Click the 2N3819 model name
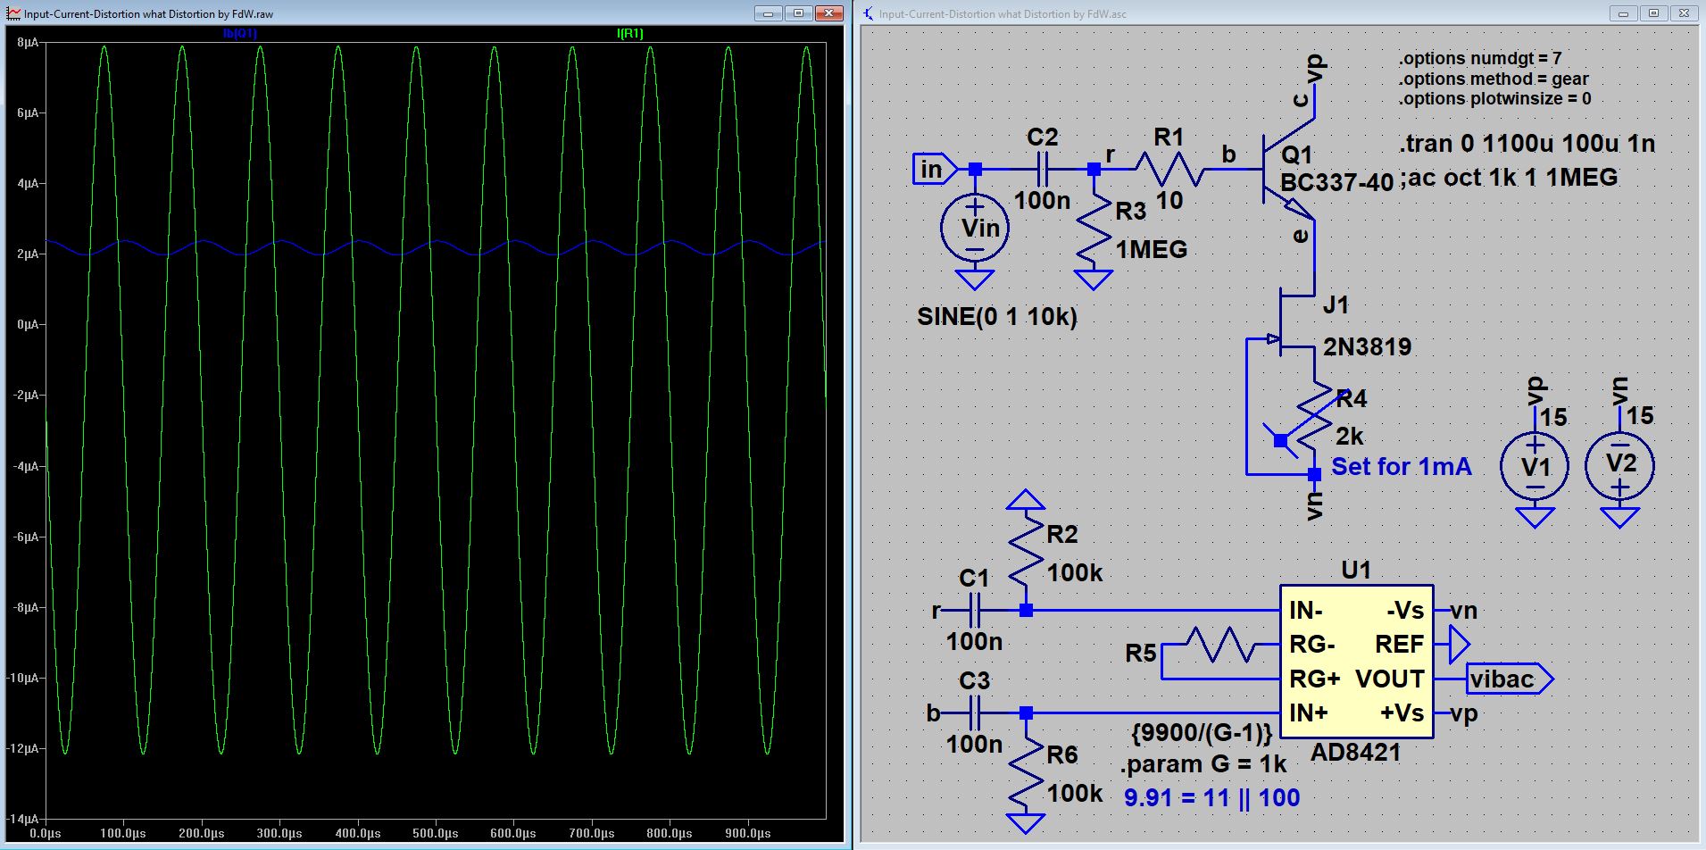The width and height of the screenshot is (1706, 850). (x=1368, y=346)
